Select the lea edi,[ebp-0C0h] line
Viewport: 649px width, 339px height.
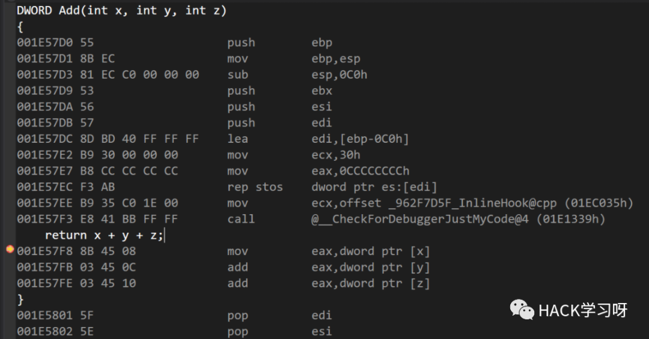213,139
